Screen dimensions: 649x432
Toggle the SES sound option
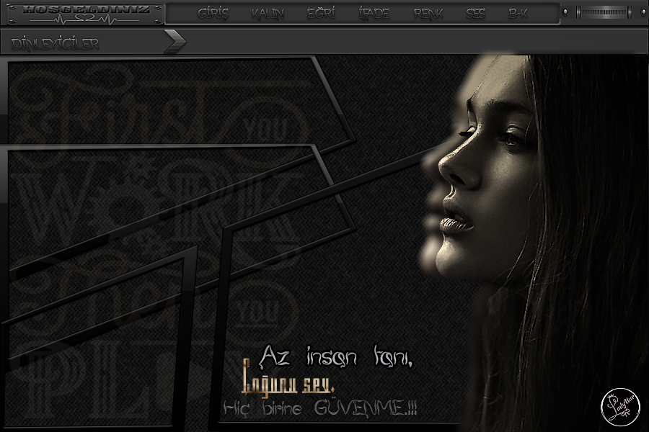(475, 14)
